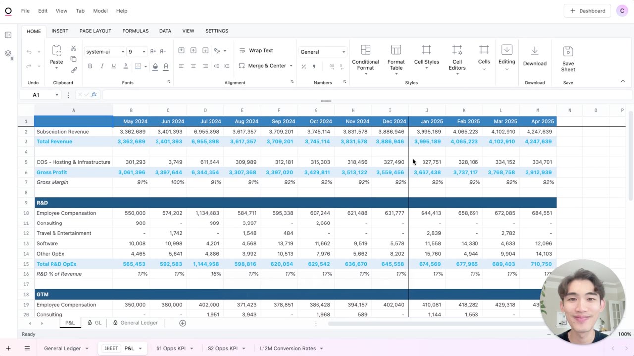Click the Copy icon in Clipboard
Screen dimensions: 634x356
pyautogui.click(x=73, y=59)
